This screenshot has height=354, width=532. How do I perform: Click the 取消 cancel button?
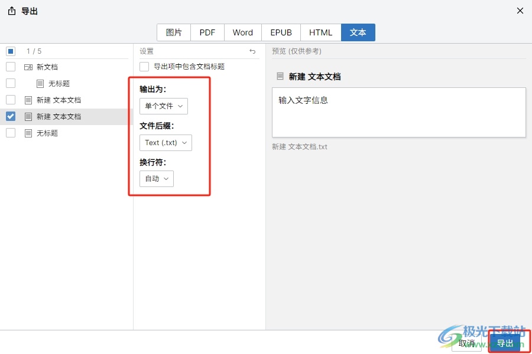pos(466,343)
